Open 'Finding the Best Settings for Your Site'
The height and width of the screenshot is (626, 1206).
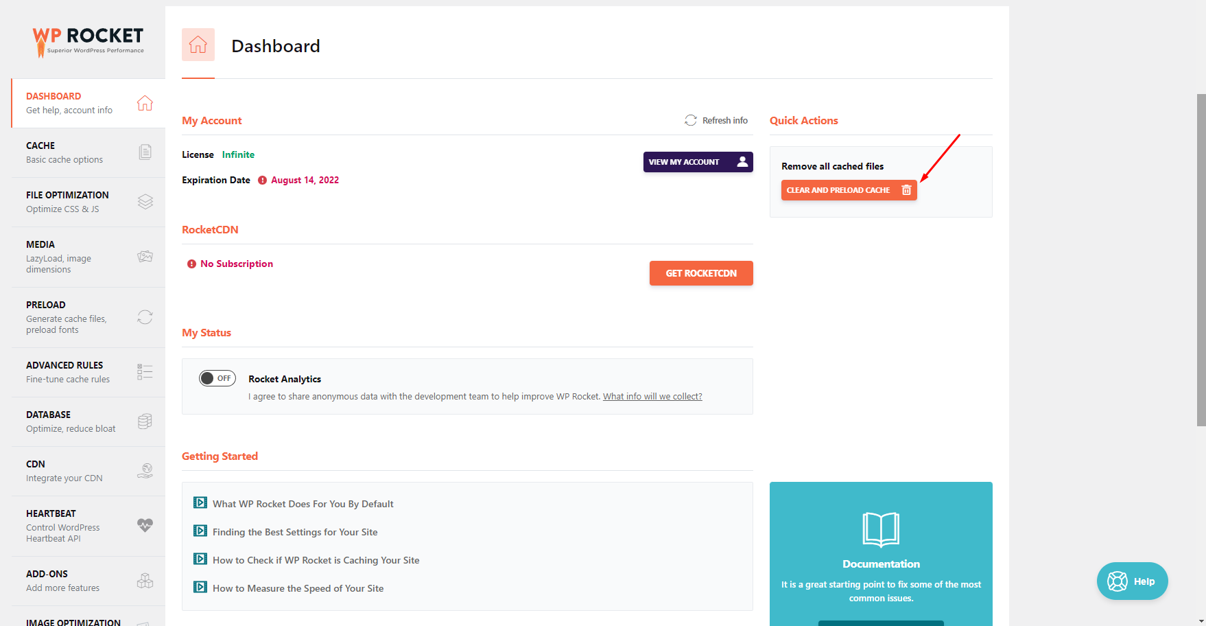click(x=295, y=532)
